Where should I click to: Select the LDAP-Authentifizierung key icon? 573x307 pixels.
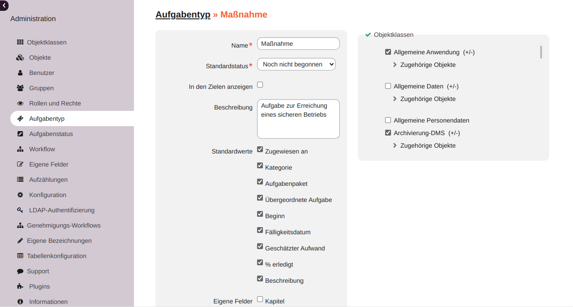click(x=20, y=210)
